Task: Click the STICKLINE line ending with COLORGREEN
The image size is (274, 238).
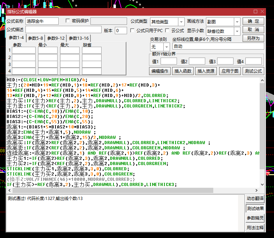Action: point(71,174)
